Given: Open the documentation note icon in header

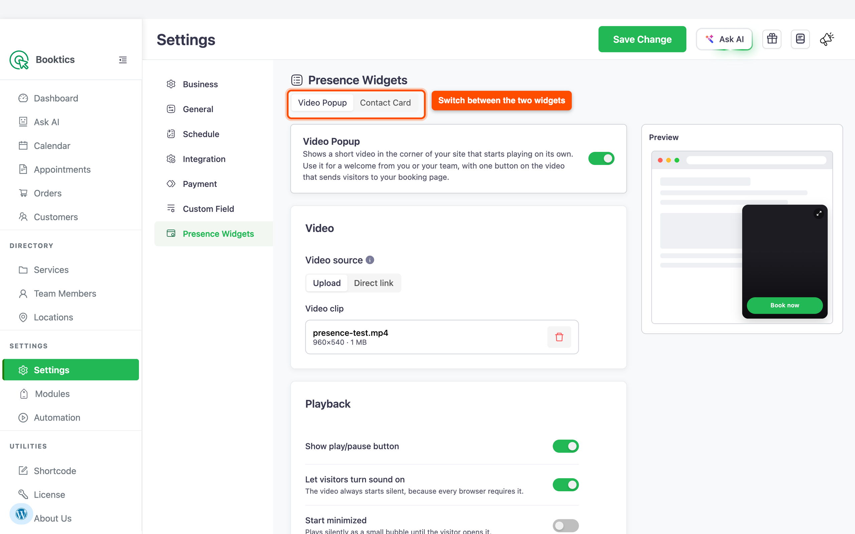Looking at the screenshot, I should (x=800, y=39).
